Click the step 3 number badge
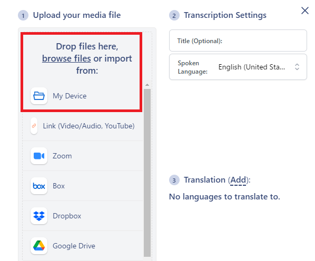Viewport: 315px width, 261px height. coord(174,180)
